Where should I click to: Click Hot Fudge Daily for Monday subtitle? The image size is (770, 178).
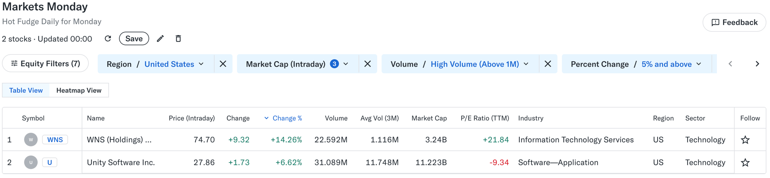pos(52,22)
